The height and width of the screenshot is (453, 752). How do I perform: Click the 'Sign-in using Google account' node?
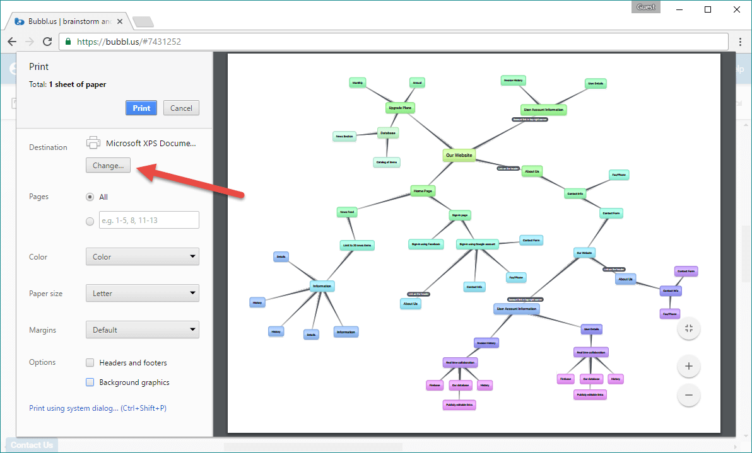[477, 244]
